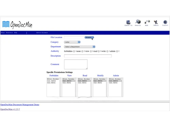
Task: Select User, Admin in Modify list
Action: point(100,81)
